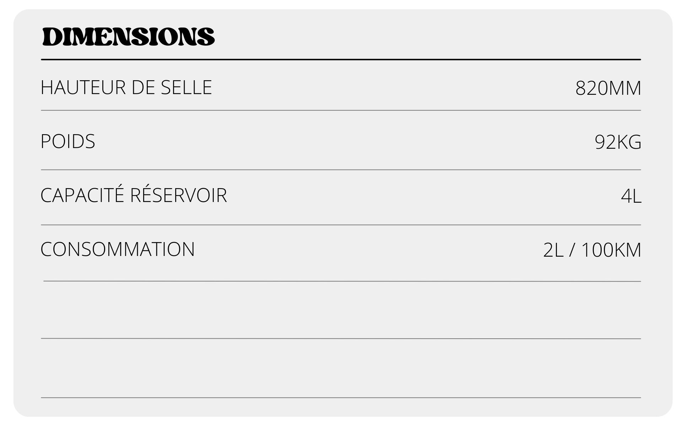The height and width of the screenshot is (426, 682).
Task: Select the HAUTEUR DE SELLE label
Action: tap(126, 87)
